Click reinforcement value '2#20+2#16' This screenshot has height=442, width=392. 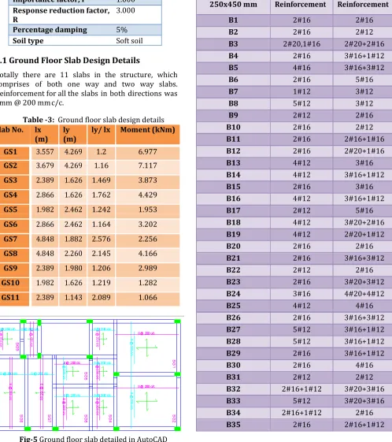tap(364, 44)
